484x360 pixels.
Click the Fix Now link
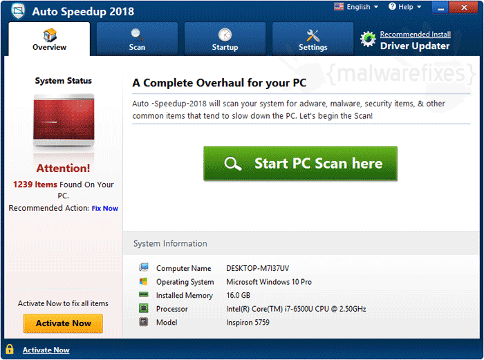pos(105,208)
